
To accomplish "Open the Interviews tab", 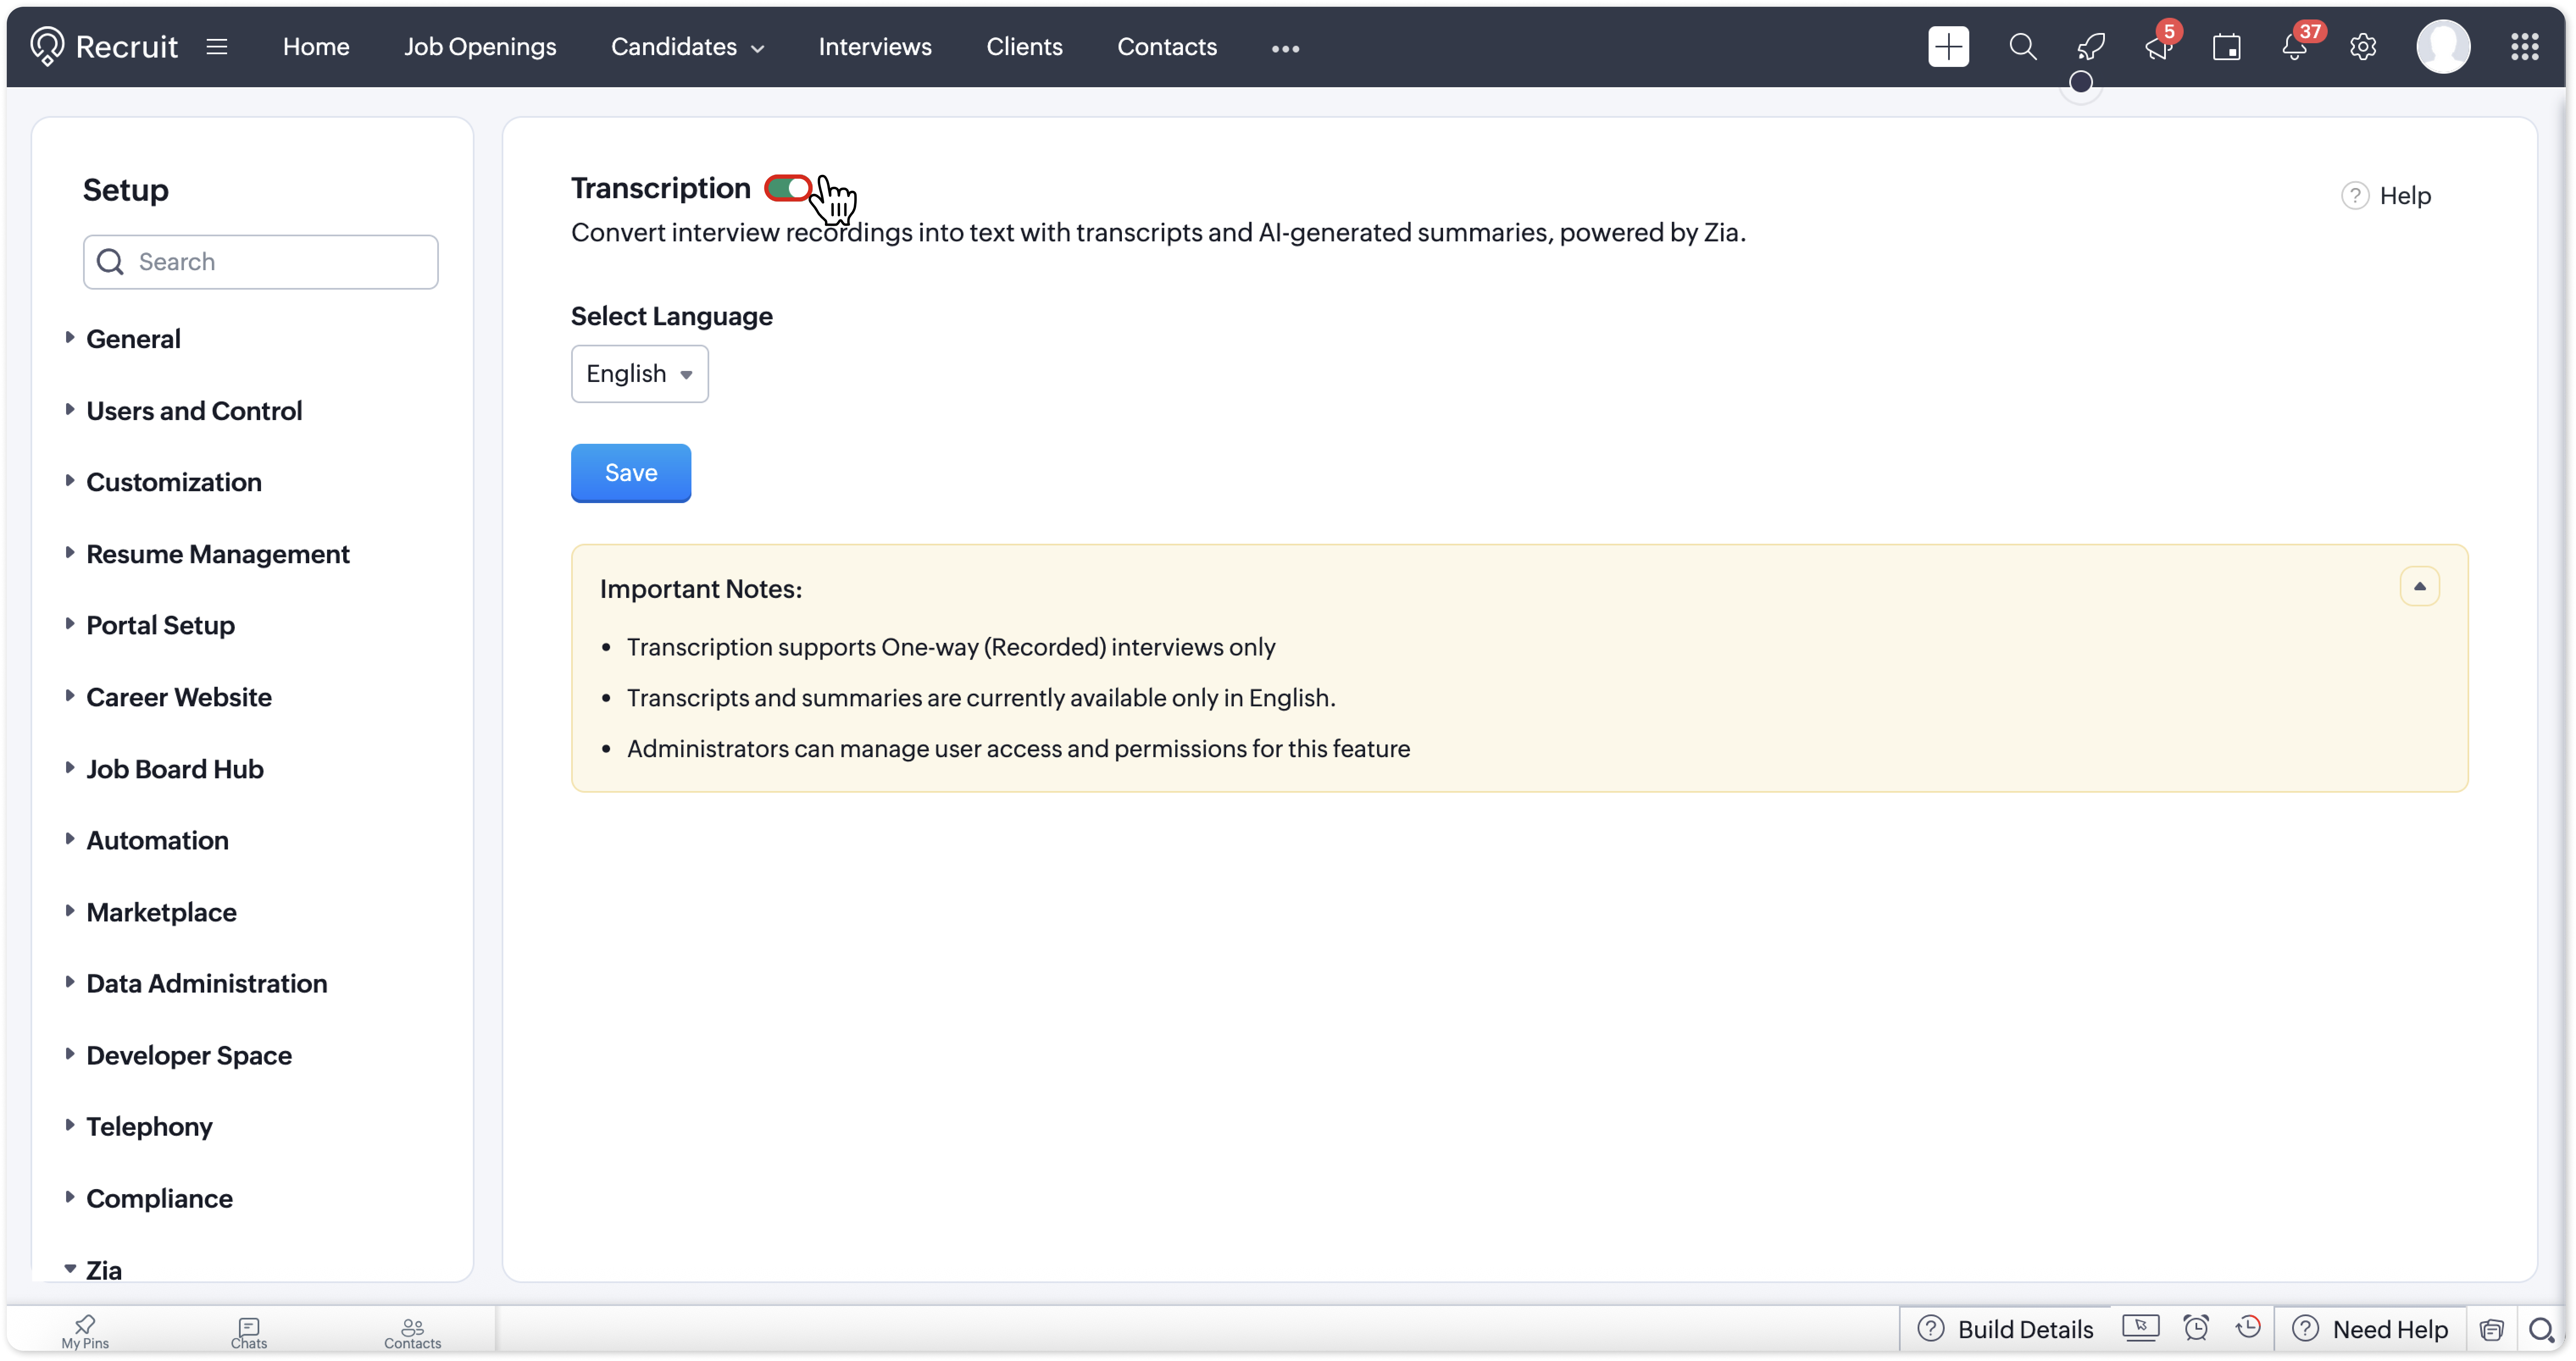I will tap(875, 47).
